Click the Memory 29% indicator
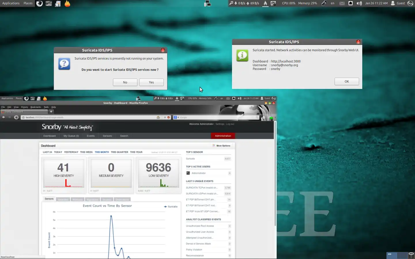Viewport: 415px width, 259px height. click(x=308, y=3)
